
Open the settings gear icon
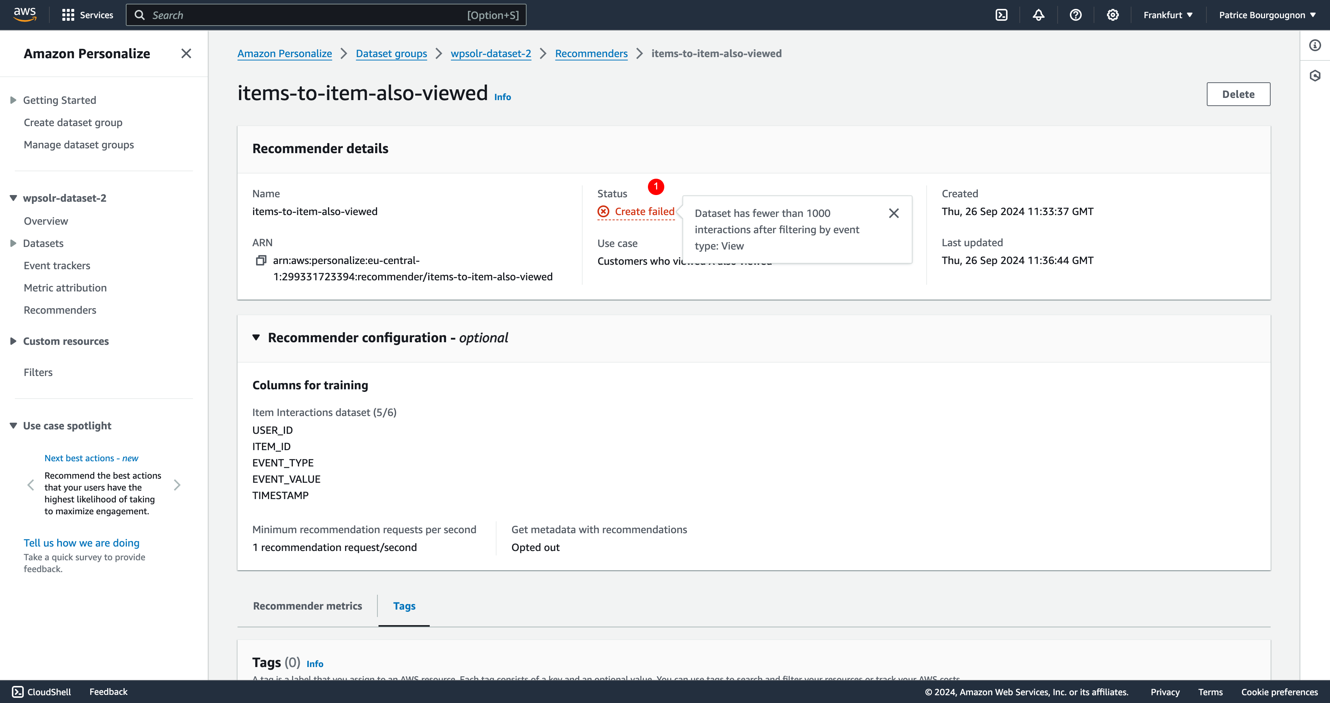coord(1113,15)
